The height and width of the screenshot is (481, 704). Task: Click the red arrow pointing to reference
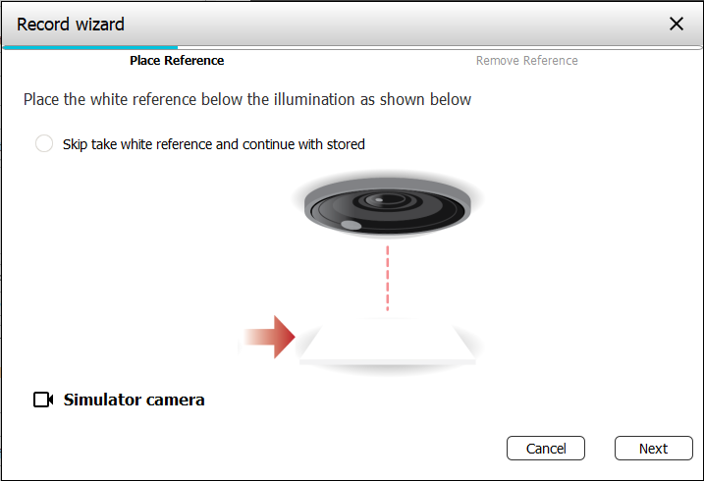pos(270,337)
